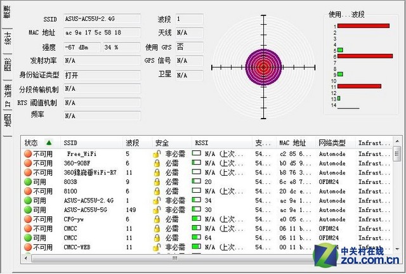Click the red status icon for CMCC-WEB
Image resolution: width=406 pixels, height=274 pixels.
28,247
